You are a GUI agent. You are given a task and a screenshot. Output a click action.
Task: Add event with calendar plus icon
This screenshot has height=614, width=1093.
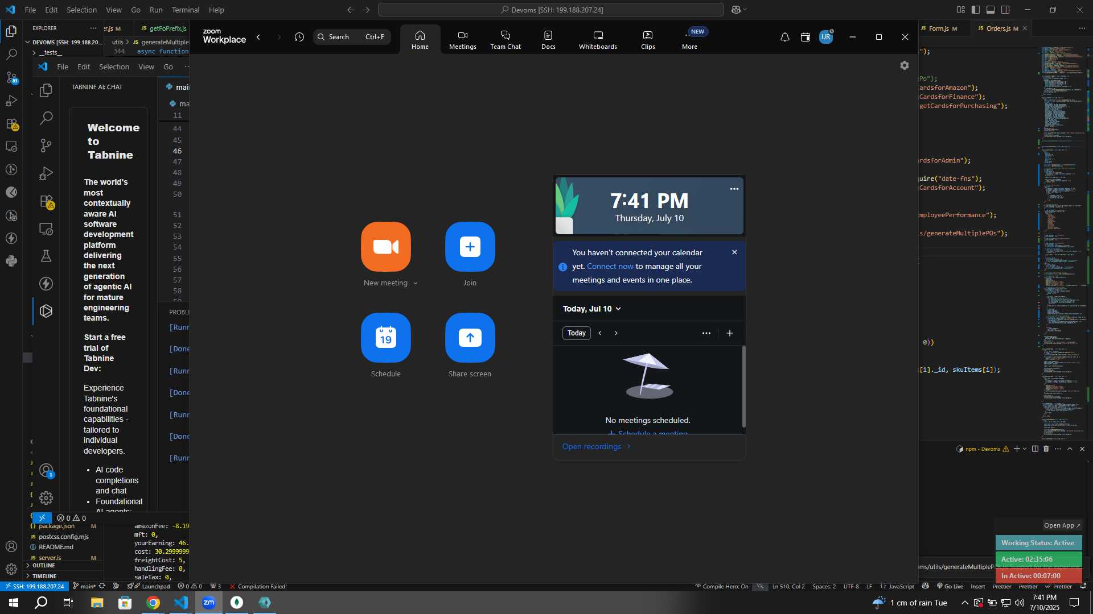click(x=730, y=333)
